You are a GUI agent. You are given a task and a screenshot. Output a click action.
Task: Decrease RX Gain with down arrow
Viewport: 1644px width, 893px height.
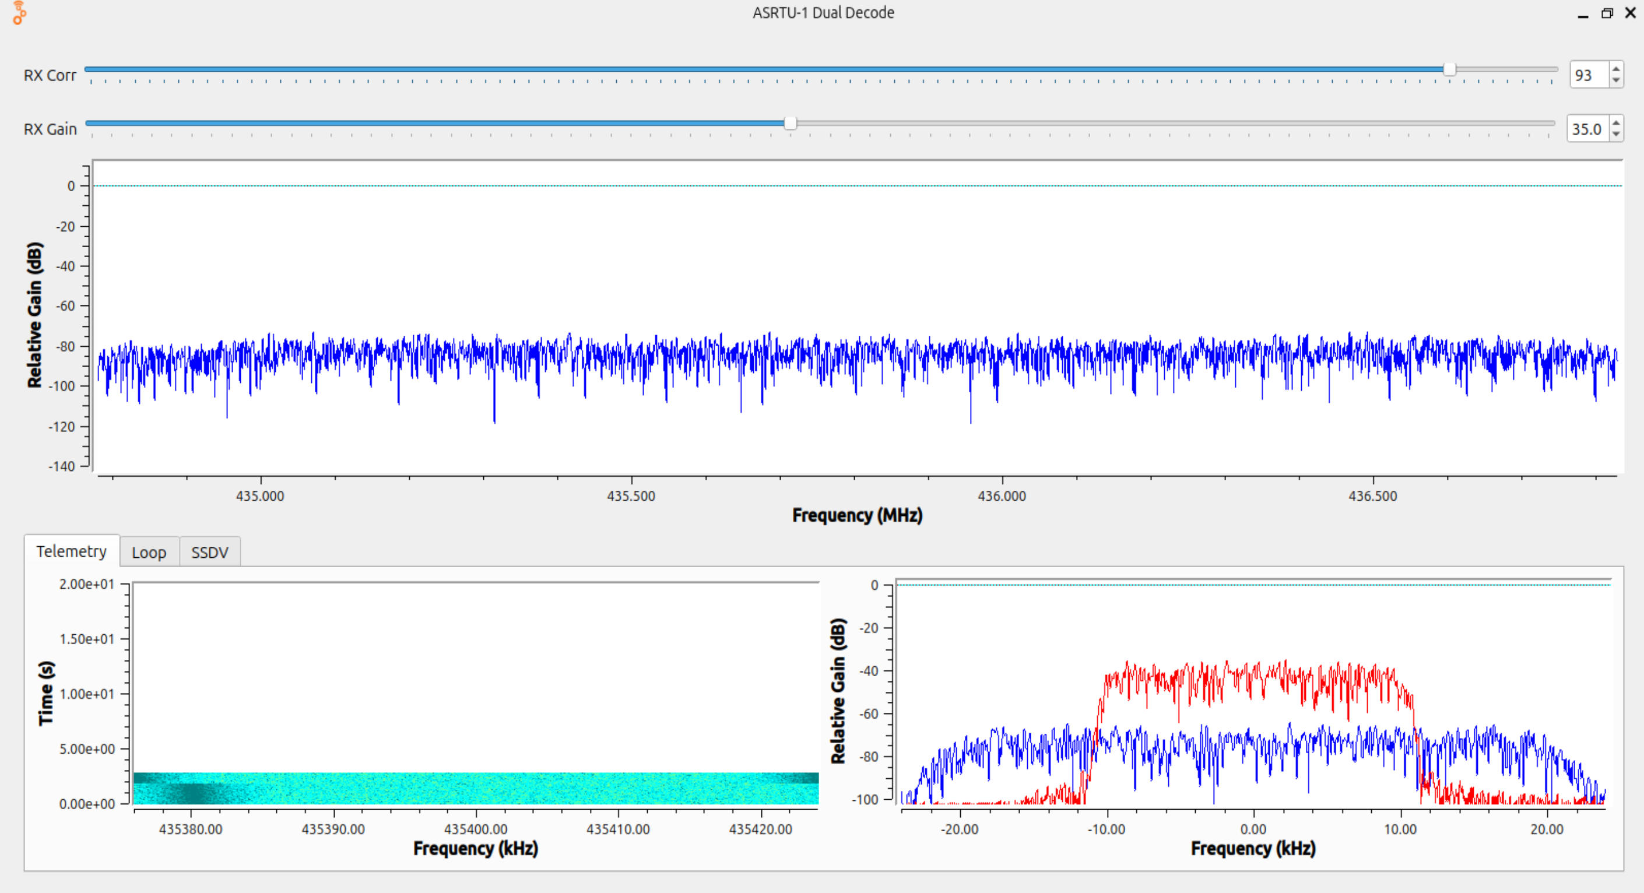1615,134
